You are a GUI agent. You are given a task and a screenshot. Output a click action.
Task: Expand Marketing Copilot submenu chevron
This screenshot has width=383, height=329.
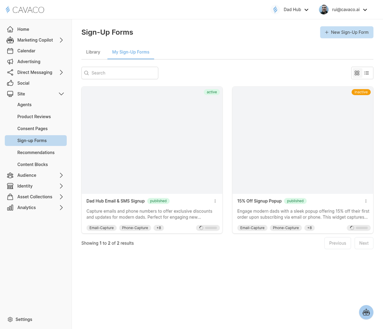point(61,40)
